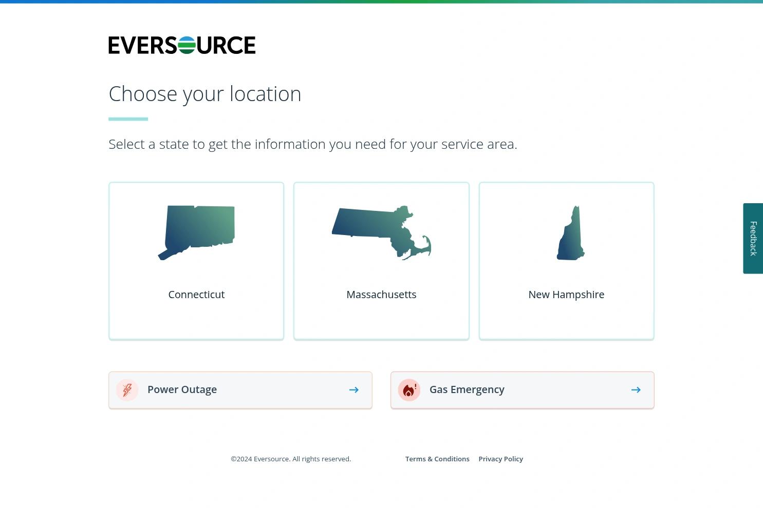Open the Power Outage link

240,390
